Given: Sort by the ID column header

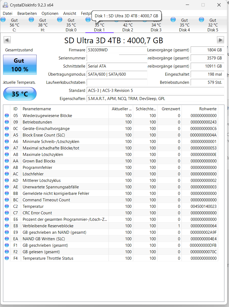Looking at the screenshot, I should 15,109.
